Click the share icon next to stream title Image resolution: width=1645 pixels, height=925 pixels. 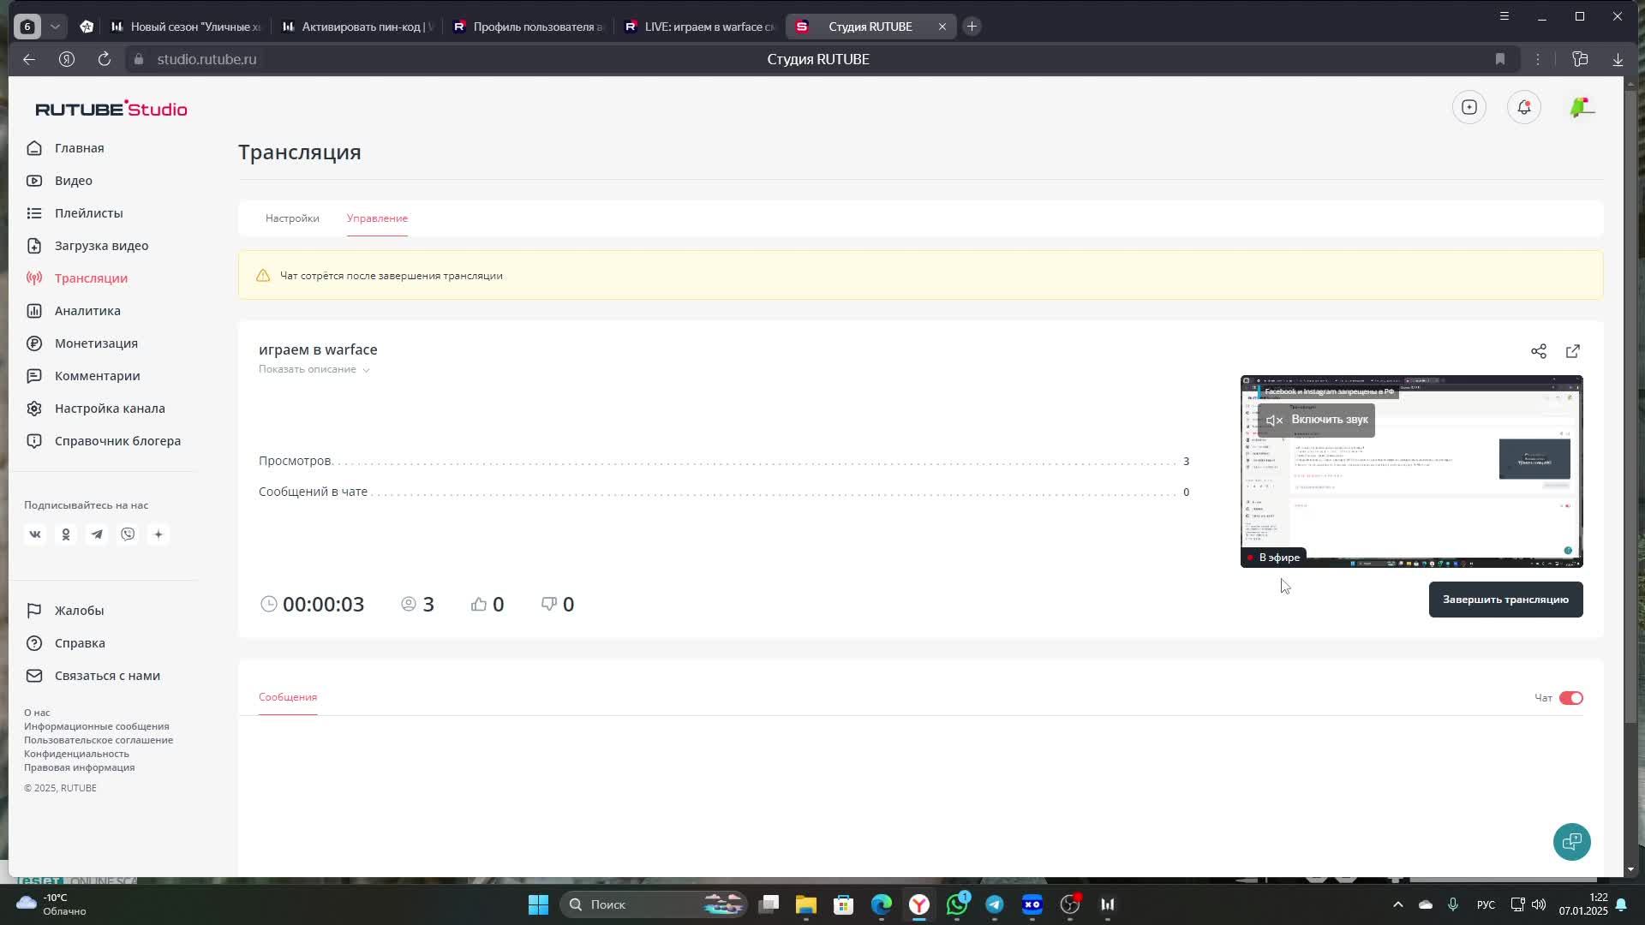pyautogui.click(x=1538, y=352)
